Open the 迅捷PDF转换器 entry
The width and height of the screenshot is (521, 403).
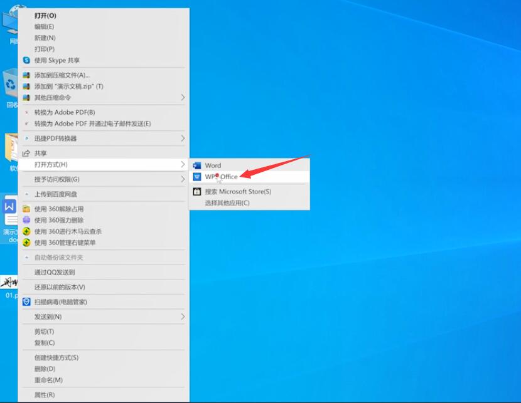(x=104, y=139)
